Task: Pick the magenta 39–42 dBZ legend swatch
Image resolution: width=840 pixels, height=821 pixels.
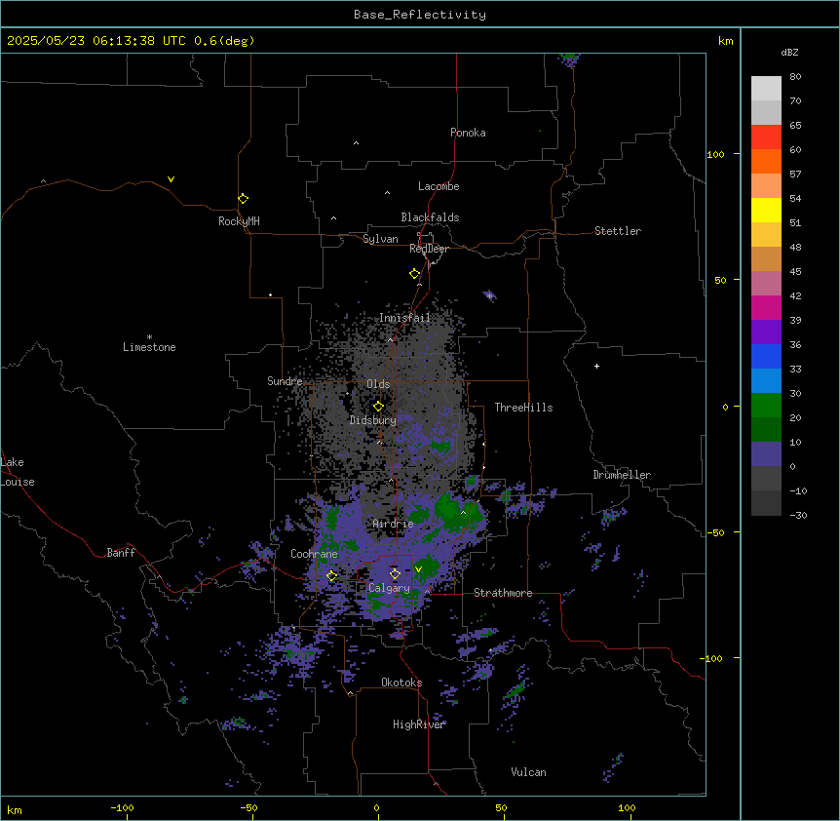Action: [766, 307]
